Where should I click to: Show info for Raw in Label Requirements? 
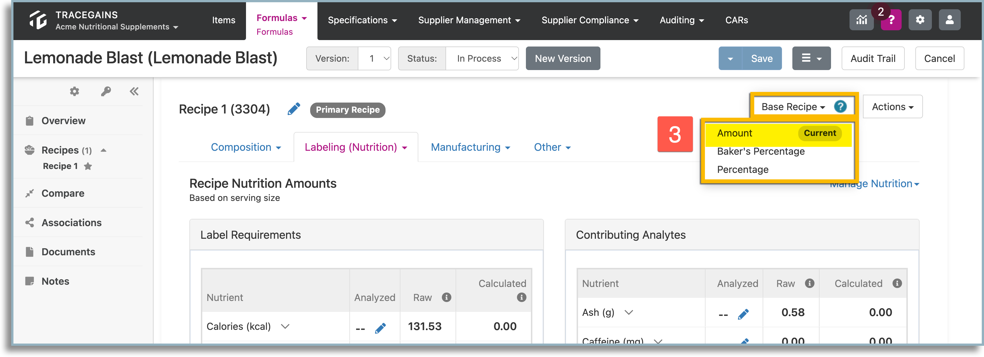[x=446, y=297]
